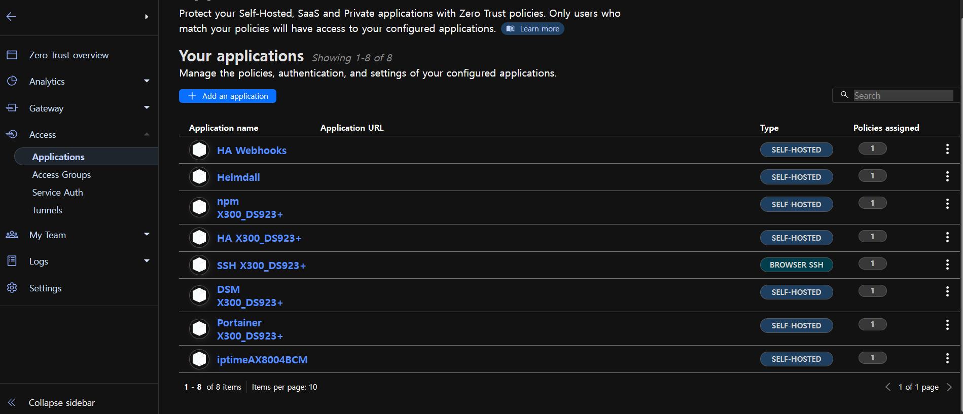
Task: Expand the Logs section
Action: 147,261
